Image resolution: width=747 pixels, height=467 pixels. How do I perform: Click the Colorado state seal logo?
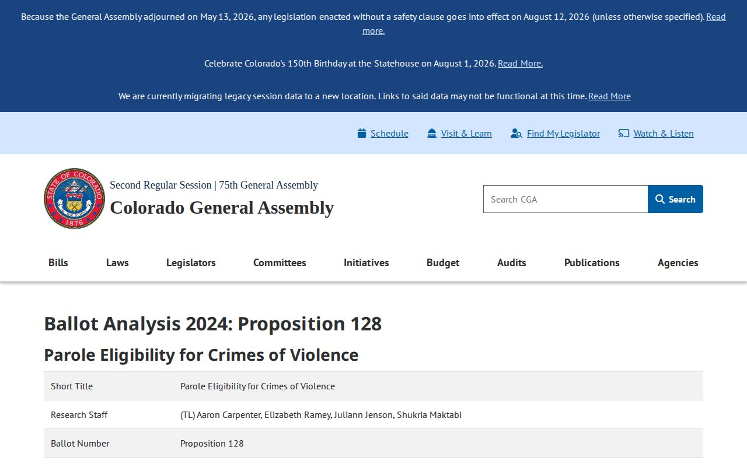tap(74, 198)
